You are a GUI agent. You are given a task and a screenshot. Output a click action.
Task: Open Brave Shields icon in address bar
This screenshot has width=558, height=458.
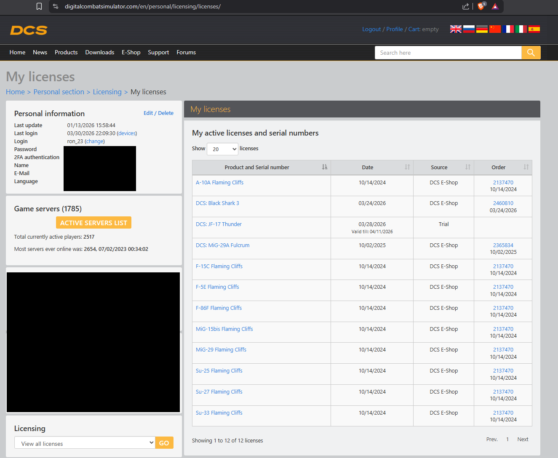pos(481,6)
